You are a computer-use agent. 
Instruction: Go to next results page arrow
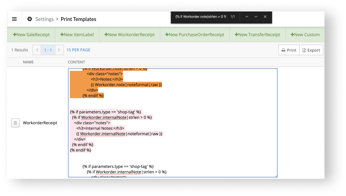pyautogui.click(x=59, y=50)
